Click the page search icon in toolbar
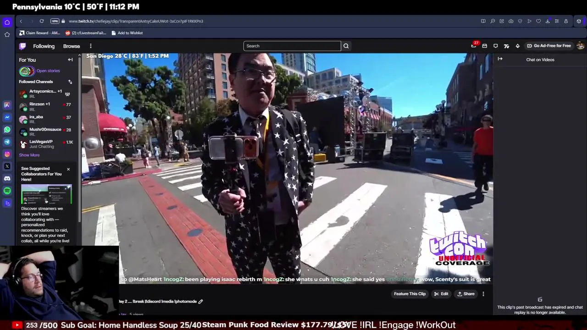This screenshot has height=330, width=587. [x=493, y=21]
